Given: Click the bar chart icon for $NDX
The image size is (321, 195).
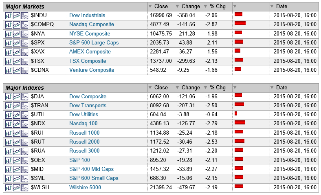Looking at the screenshot, I should click(9, 124).
